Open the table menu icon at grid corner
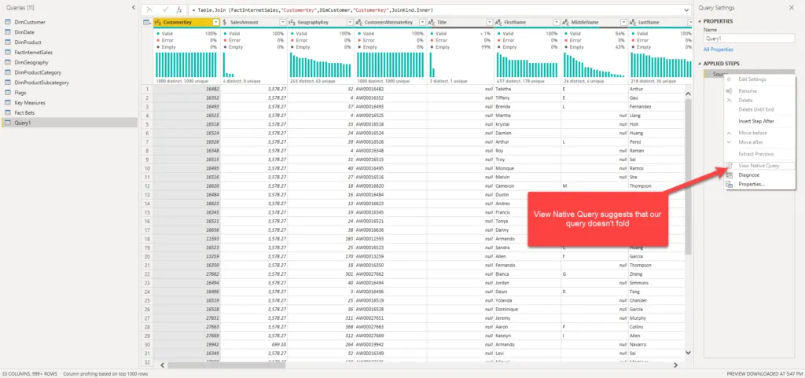The height and width of the screenshot is (378, 805). pos(146,23)
